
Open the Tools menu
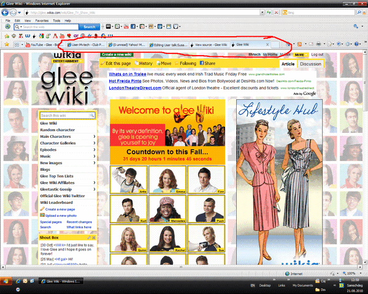(56, 21)
